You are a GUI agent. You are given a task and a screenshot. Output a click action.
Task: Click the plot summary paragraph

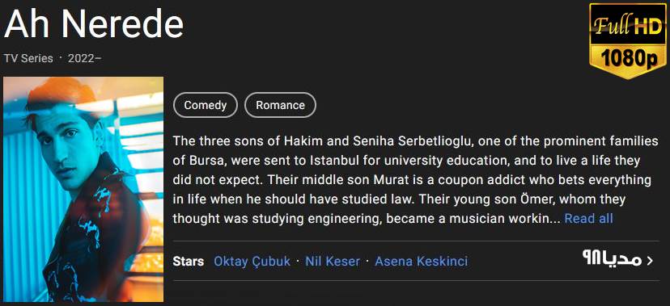(x=415, y=179)
